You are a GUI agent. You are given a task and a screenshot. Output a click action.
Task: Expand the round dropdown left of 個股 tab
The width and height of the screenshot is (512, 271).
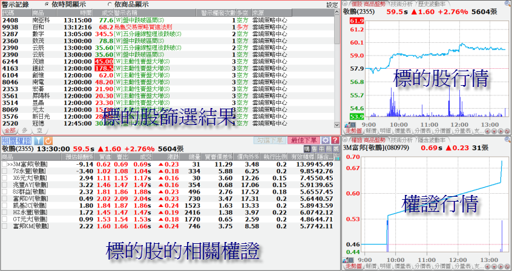pyautogui.click(x=346, y=4)
